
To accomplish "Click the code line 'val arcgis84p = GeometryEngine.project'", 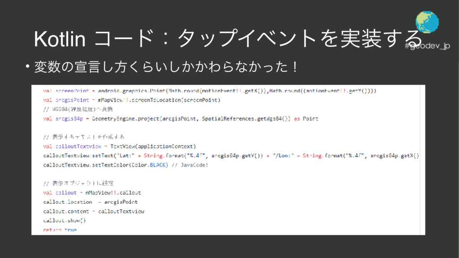I will [x=181, y=118].
